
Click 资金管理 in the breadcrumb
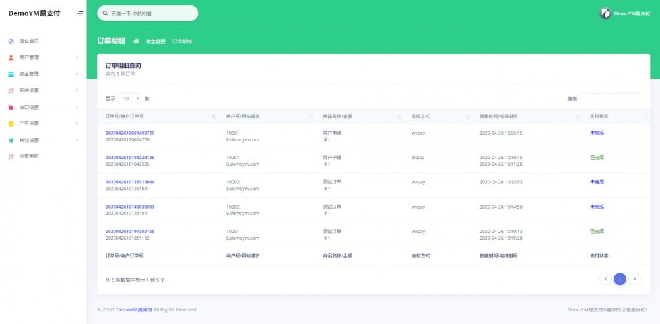click(156, 41)
